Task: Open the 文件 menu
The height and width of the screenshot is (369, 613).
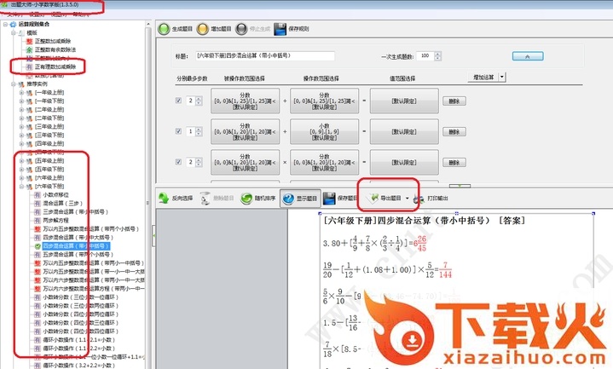Action: coord(14,14)
